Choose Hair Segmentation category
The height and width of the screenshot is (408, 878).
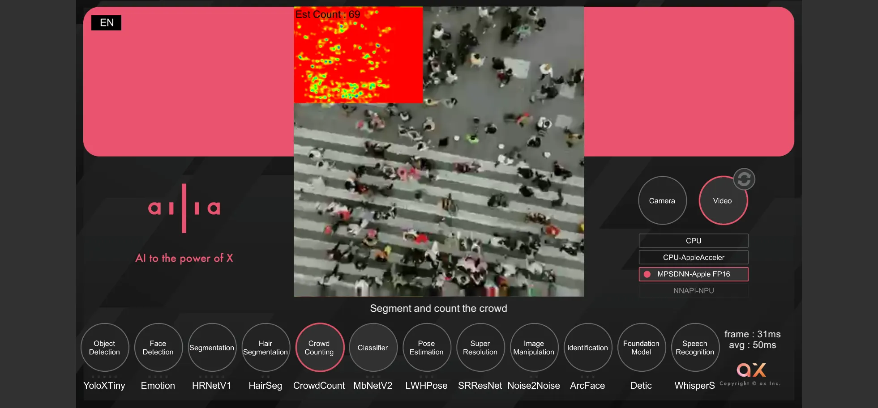coord(266,348)
